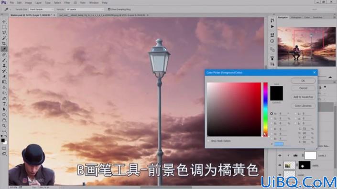This screenshot has height=189, width=337.
Task: Change screen mode icon at toolbox bottom
Action: point(4,154)
